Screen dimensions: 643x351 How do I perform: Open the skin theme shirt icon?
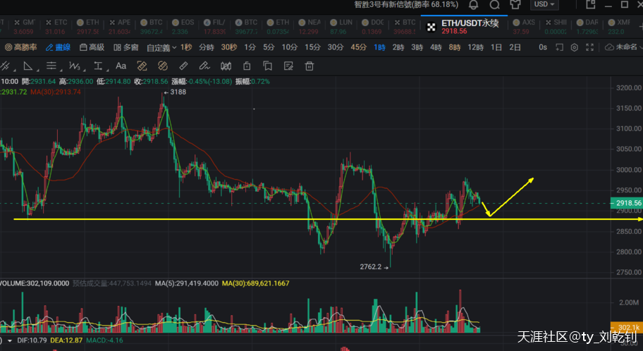point(515,5)
